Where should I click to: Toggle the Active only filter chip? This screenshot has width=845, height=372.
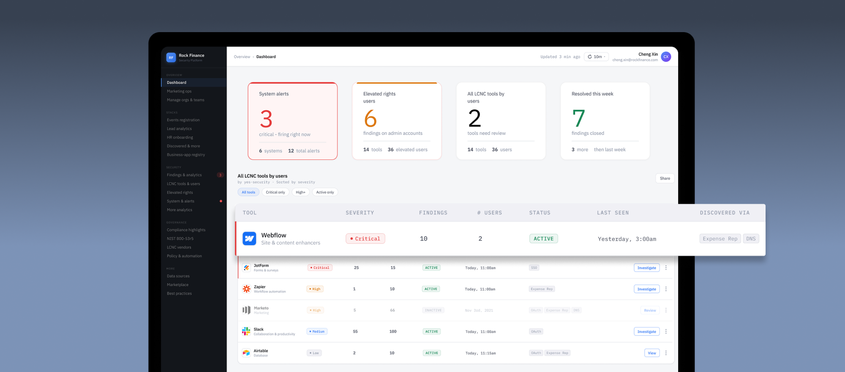coord(325,192)
